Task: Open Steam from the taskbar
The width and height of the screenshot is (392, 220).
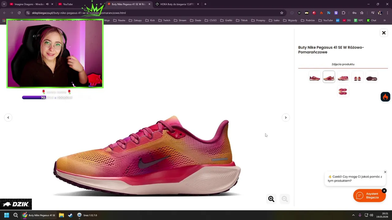Action: coord(70,215)
